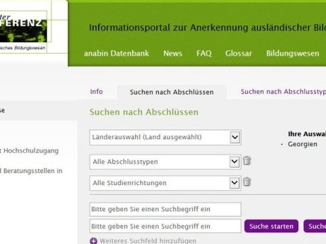Remove the Alle Studienrichtungen filter with trash icon
This screenshot has width=326, height=244.
point(247,182)
